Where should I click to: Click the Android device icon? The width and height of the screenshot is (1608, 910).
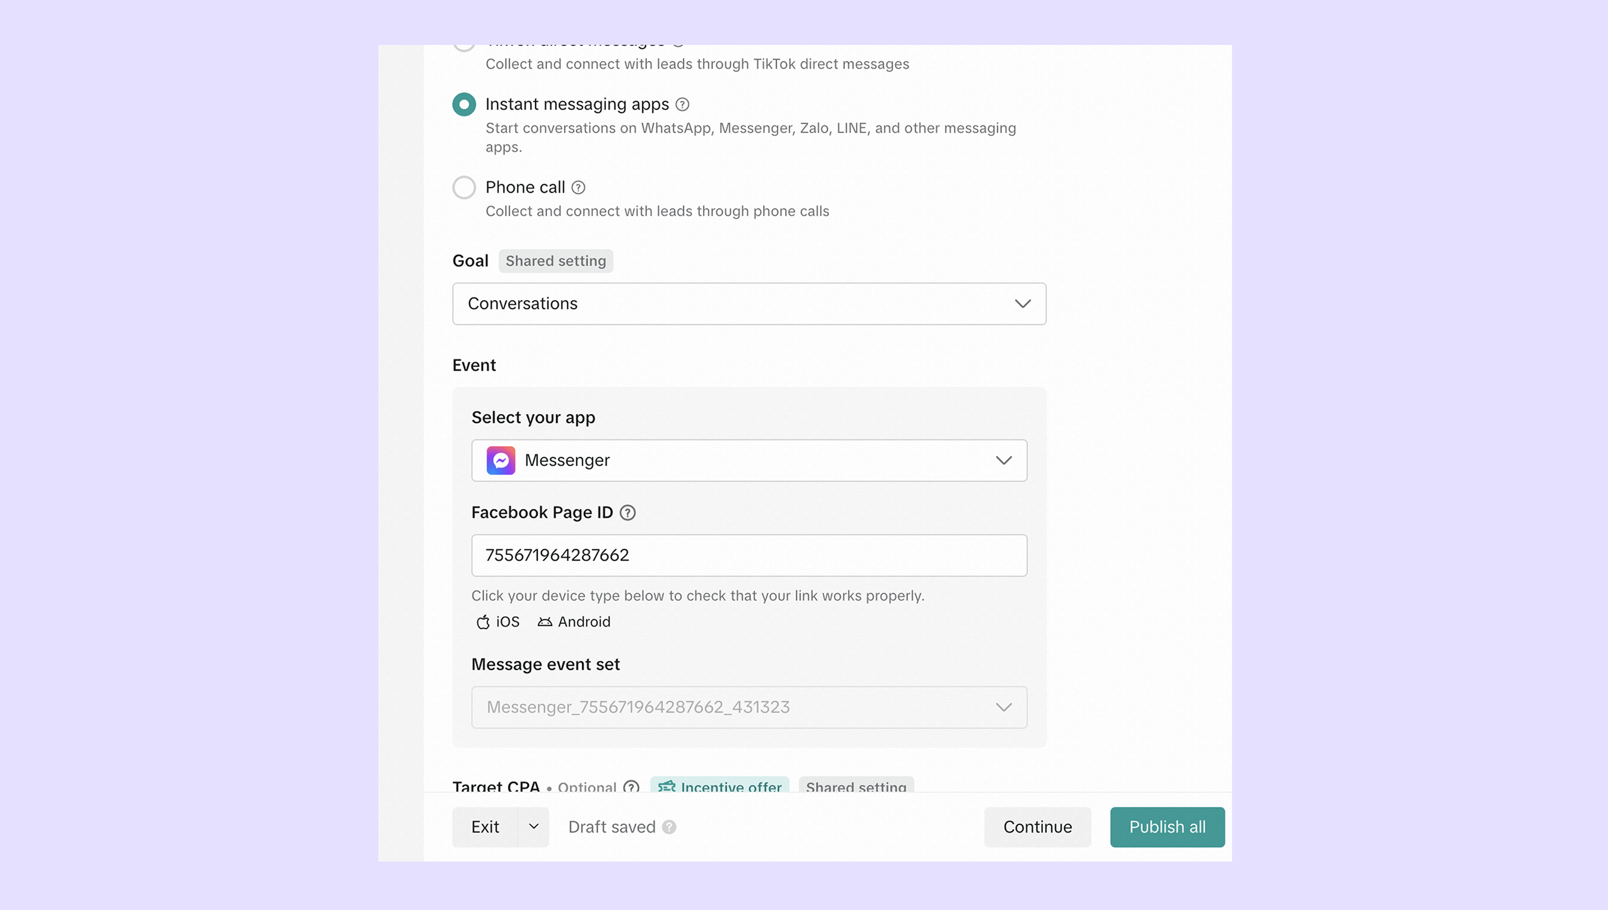tap(545, 622)
